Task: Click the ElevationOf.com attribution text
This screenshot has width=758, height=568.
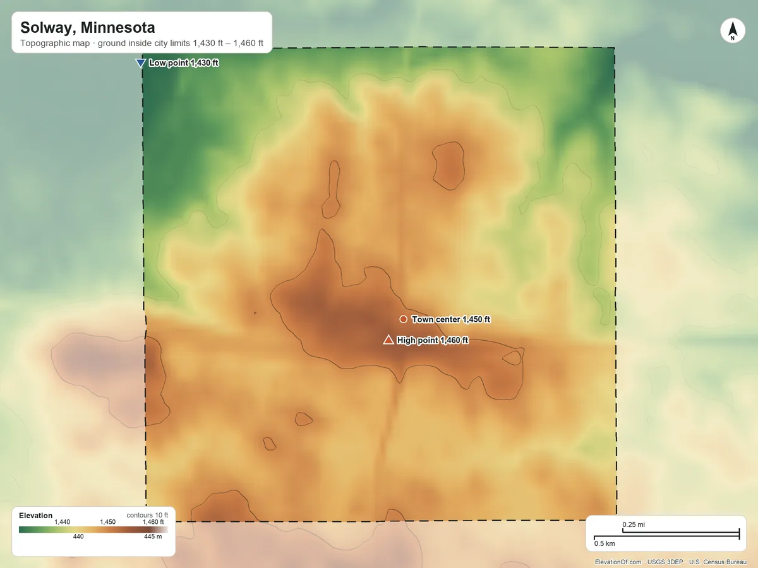Action: click(618, 562)
